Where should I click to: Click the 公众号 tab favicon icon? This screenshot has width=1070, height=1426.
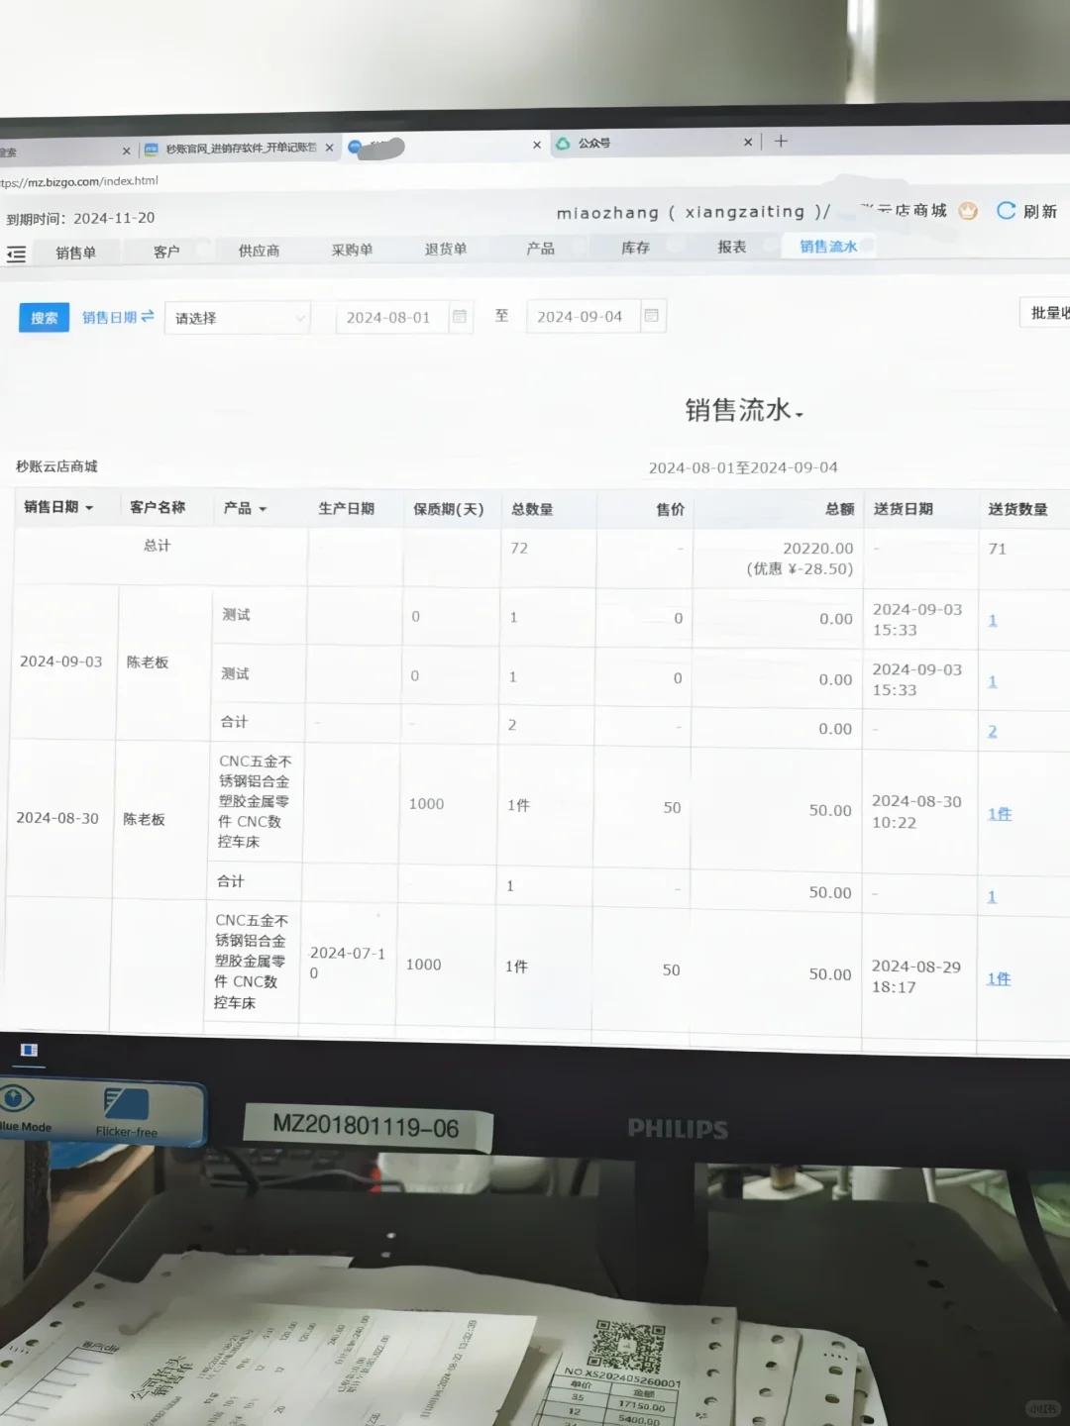click(x=563, y=144)
